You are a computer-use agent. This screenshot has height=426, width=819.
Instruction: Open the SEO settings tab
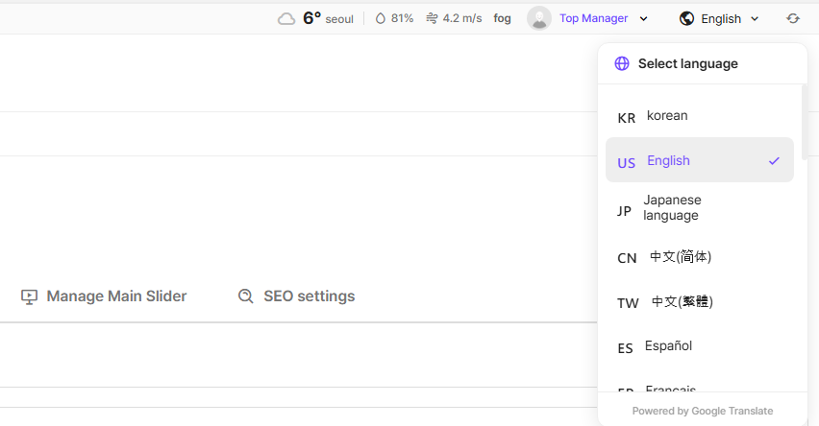pos(309,296)
